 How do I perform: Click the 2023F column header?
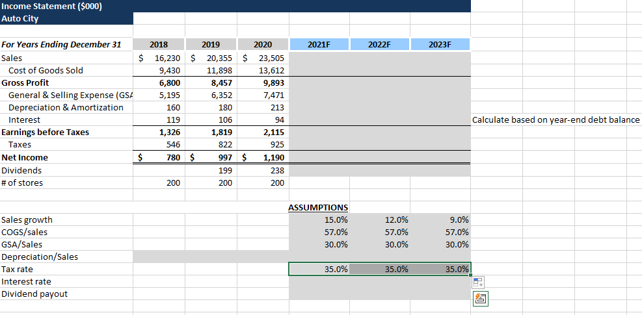[440, 45]
